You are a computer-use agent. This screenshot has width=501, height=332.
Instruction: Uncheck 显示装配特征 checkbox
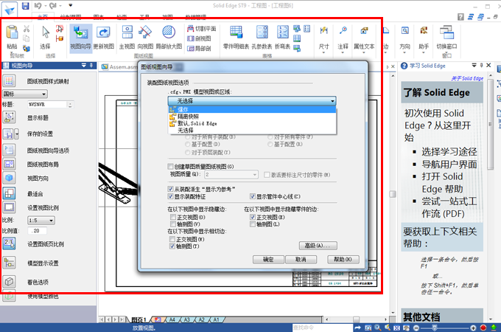[171, 197]
